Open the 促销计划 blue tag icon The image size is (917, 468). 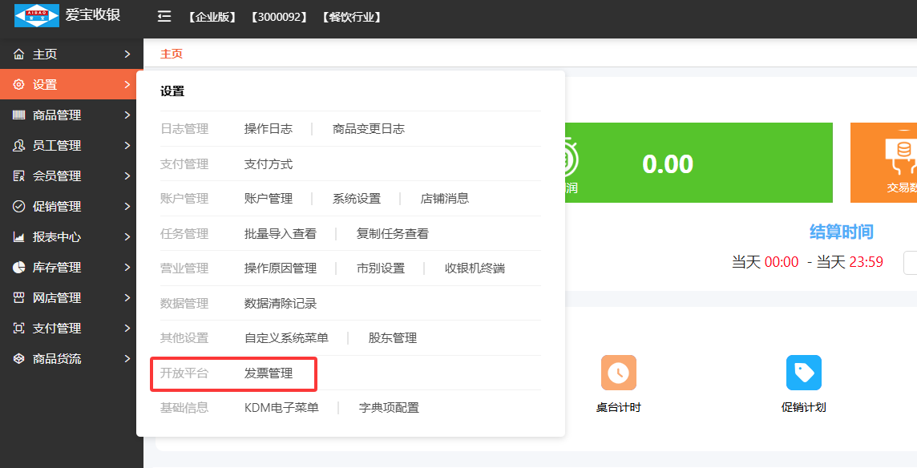[803, 373]
